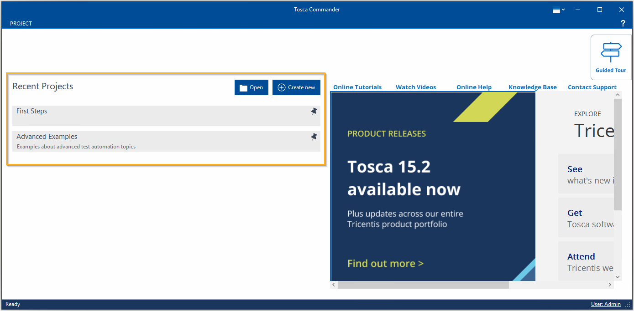Click the Create new project button

(x=296, y=87)
